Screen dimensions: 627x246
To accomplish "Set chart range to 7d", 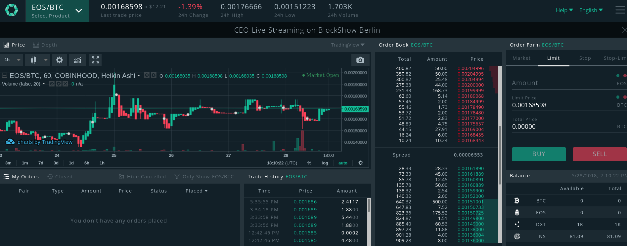I will point(41,163).
